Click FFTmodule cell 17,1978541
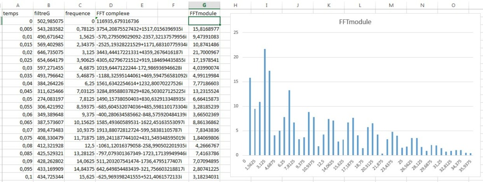The width and height of the screenshot is (483, 182). (x=205, y=59)
